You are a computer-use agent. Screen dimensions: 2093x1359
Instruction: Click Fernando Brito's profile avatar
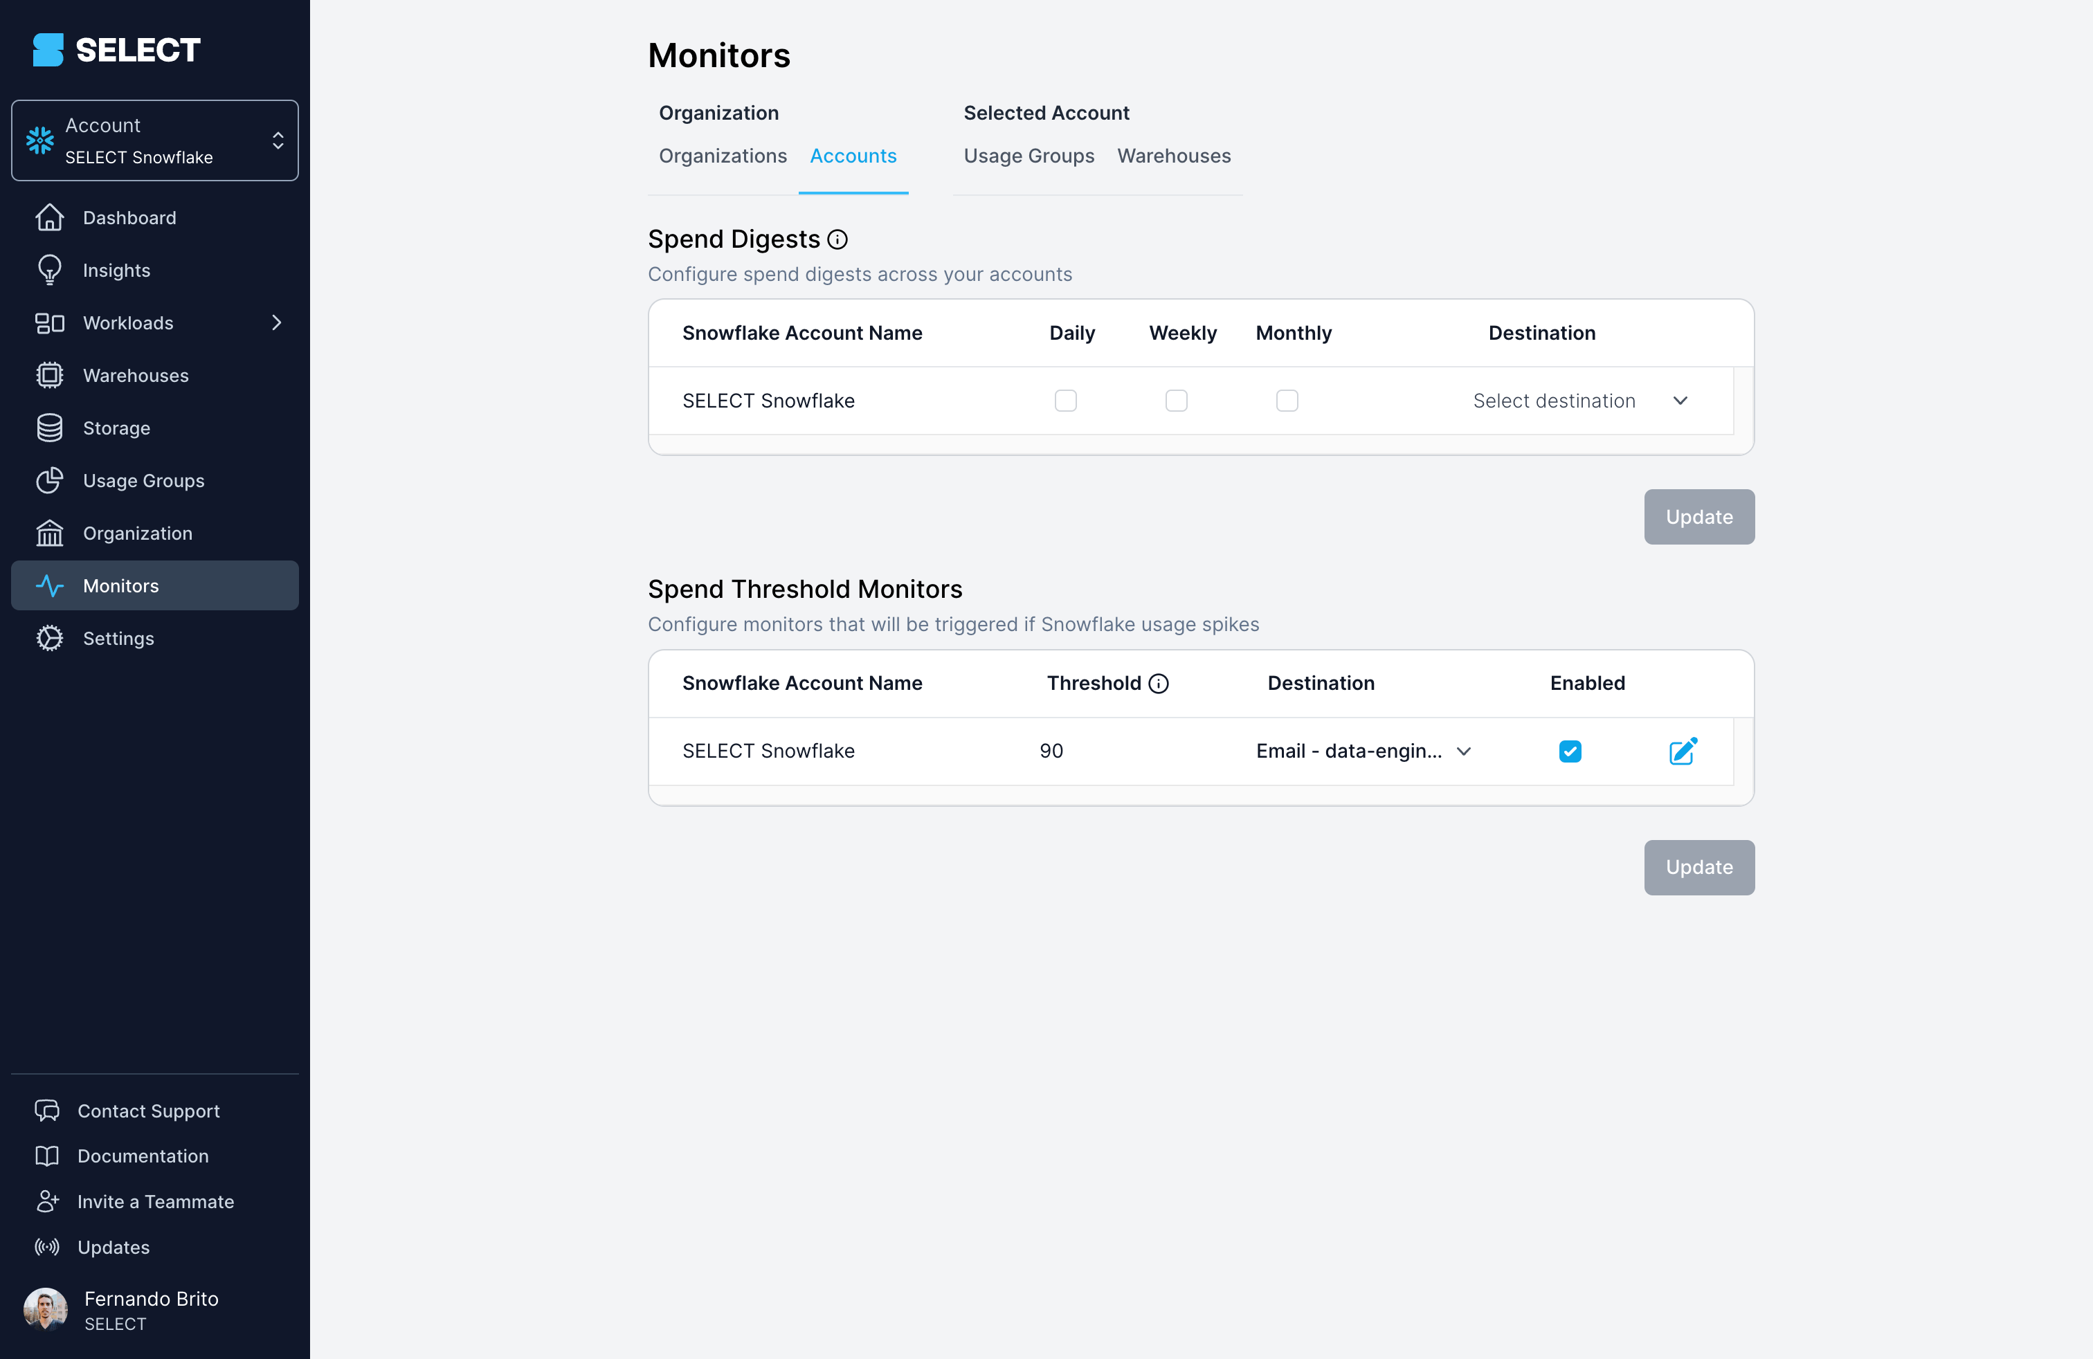tap(45, 1310)
